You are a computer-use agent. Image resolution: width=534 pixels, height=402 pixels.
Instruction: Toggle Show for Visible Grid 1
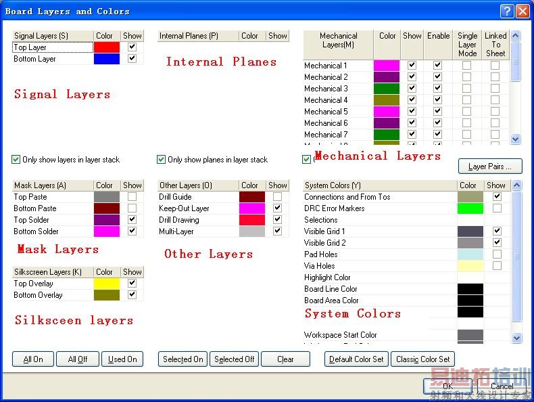497,231
